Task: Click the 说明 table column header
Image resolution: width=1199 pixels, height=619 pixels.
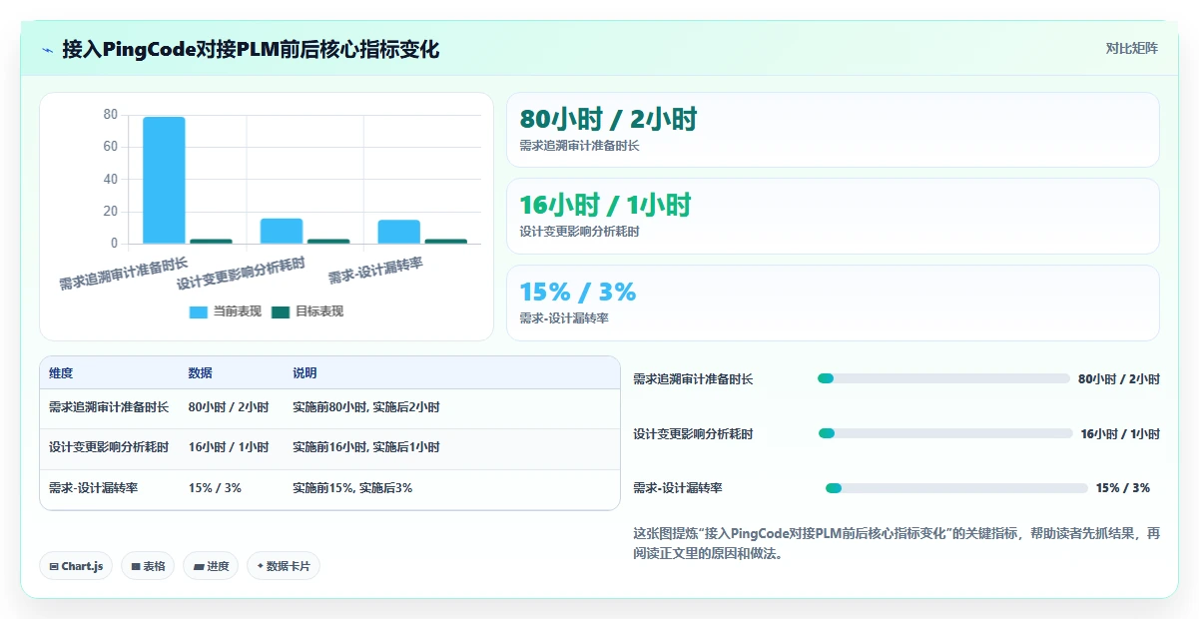Action: point(304,373)
